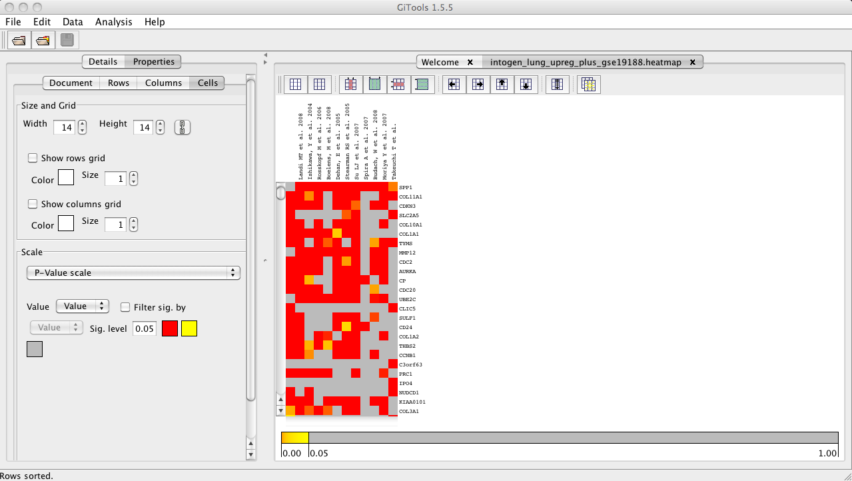This screenshot has width=852, height=481.
Task: Open the Help menu
Action: (155, 22)
